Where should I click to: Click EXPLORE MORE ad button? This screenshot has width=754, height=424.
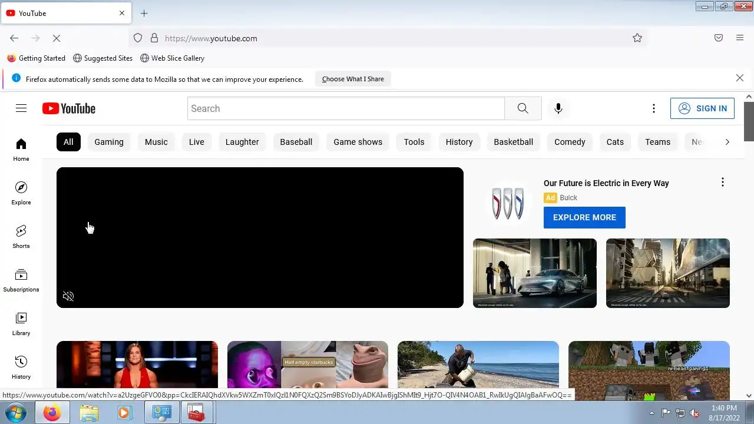(584, 217)
